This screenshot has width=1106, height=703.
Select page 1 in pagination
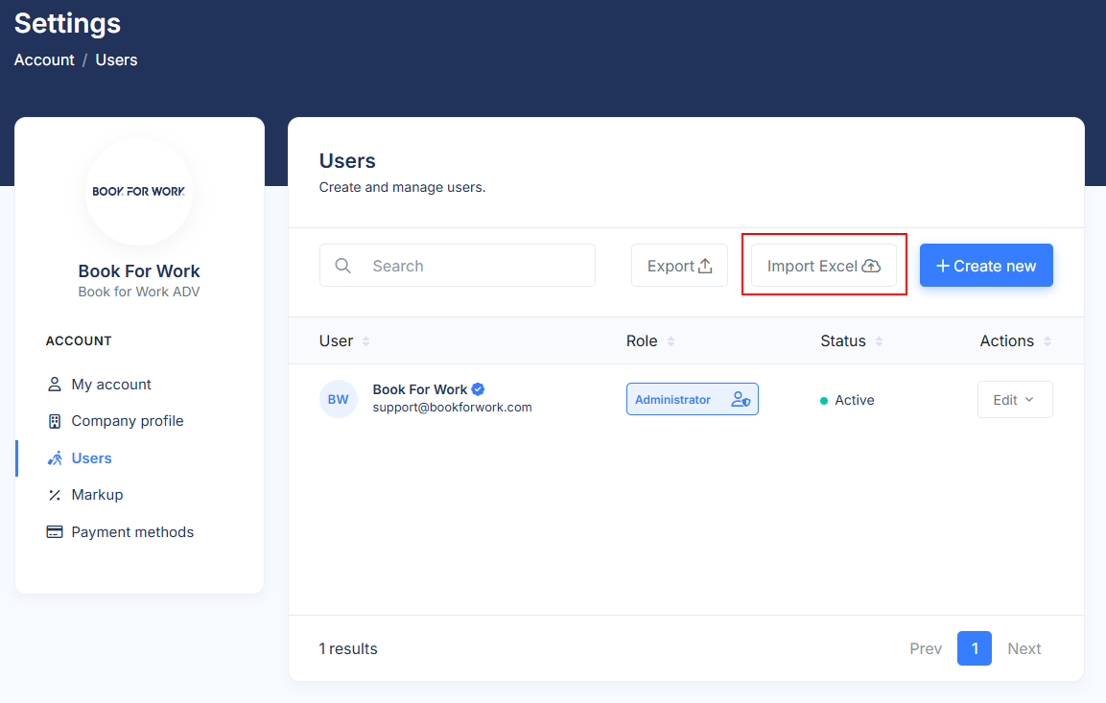pos(974,648)
